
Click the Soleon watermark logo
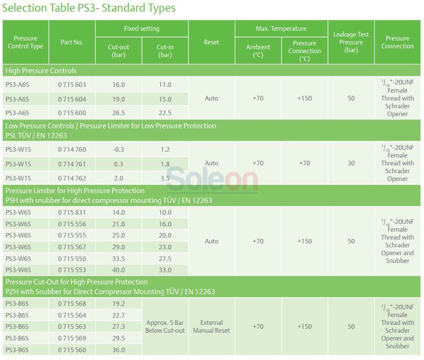click(212, 179)
